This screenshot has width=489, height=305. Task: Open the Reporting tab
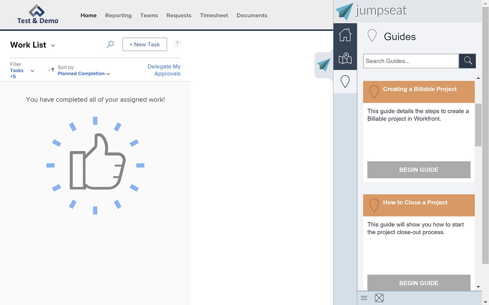tap(118, 15)
